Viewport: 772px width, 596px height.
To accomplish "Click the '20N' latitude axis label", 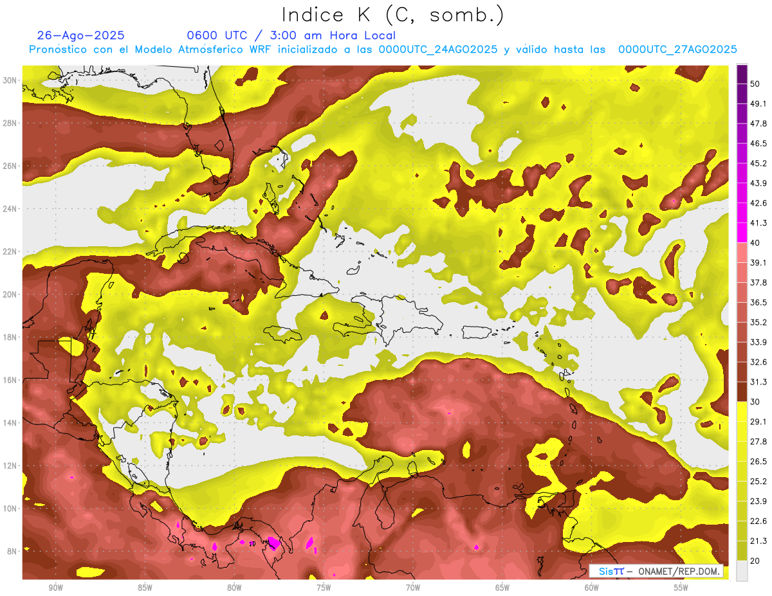I will pyautogui.click(x=10, y=294).
